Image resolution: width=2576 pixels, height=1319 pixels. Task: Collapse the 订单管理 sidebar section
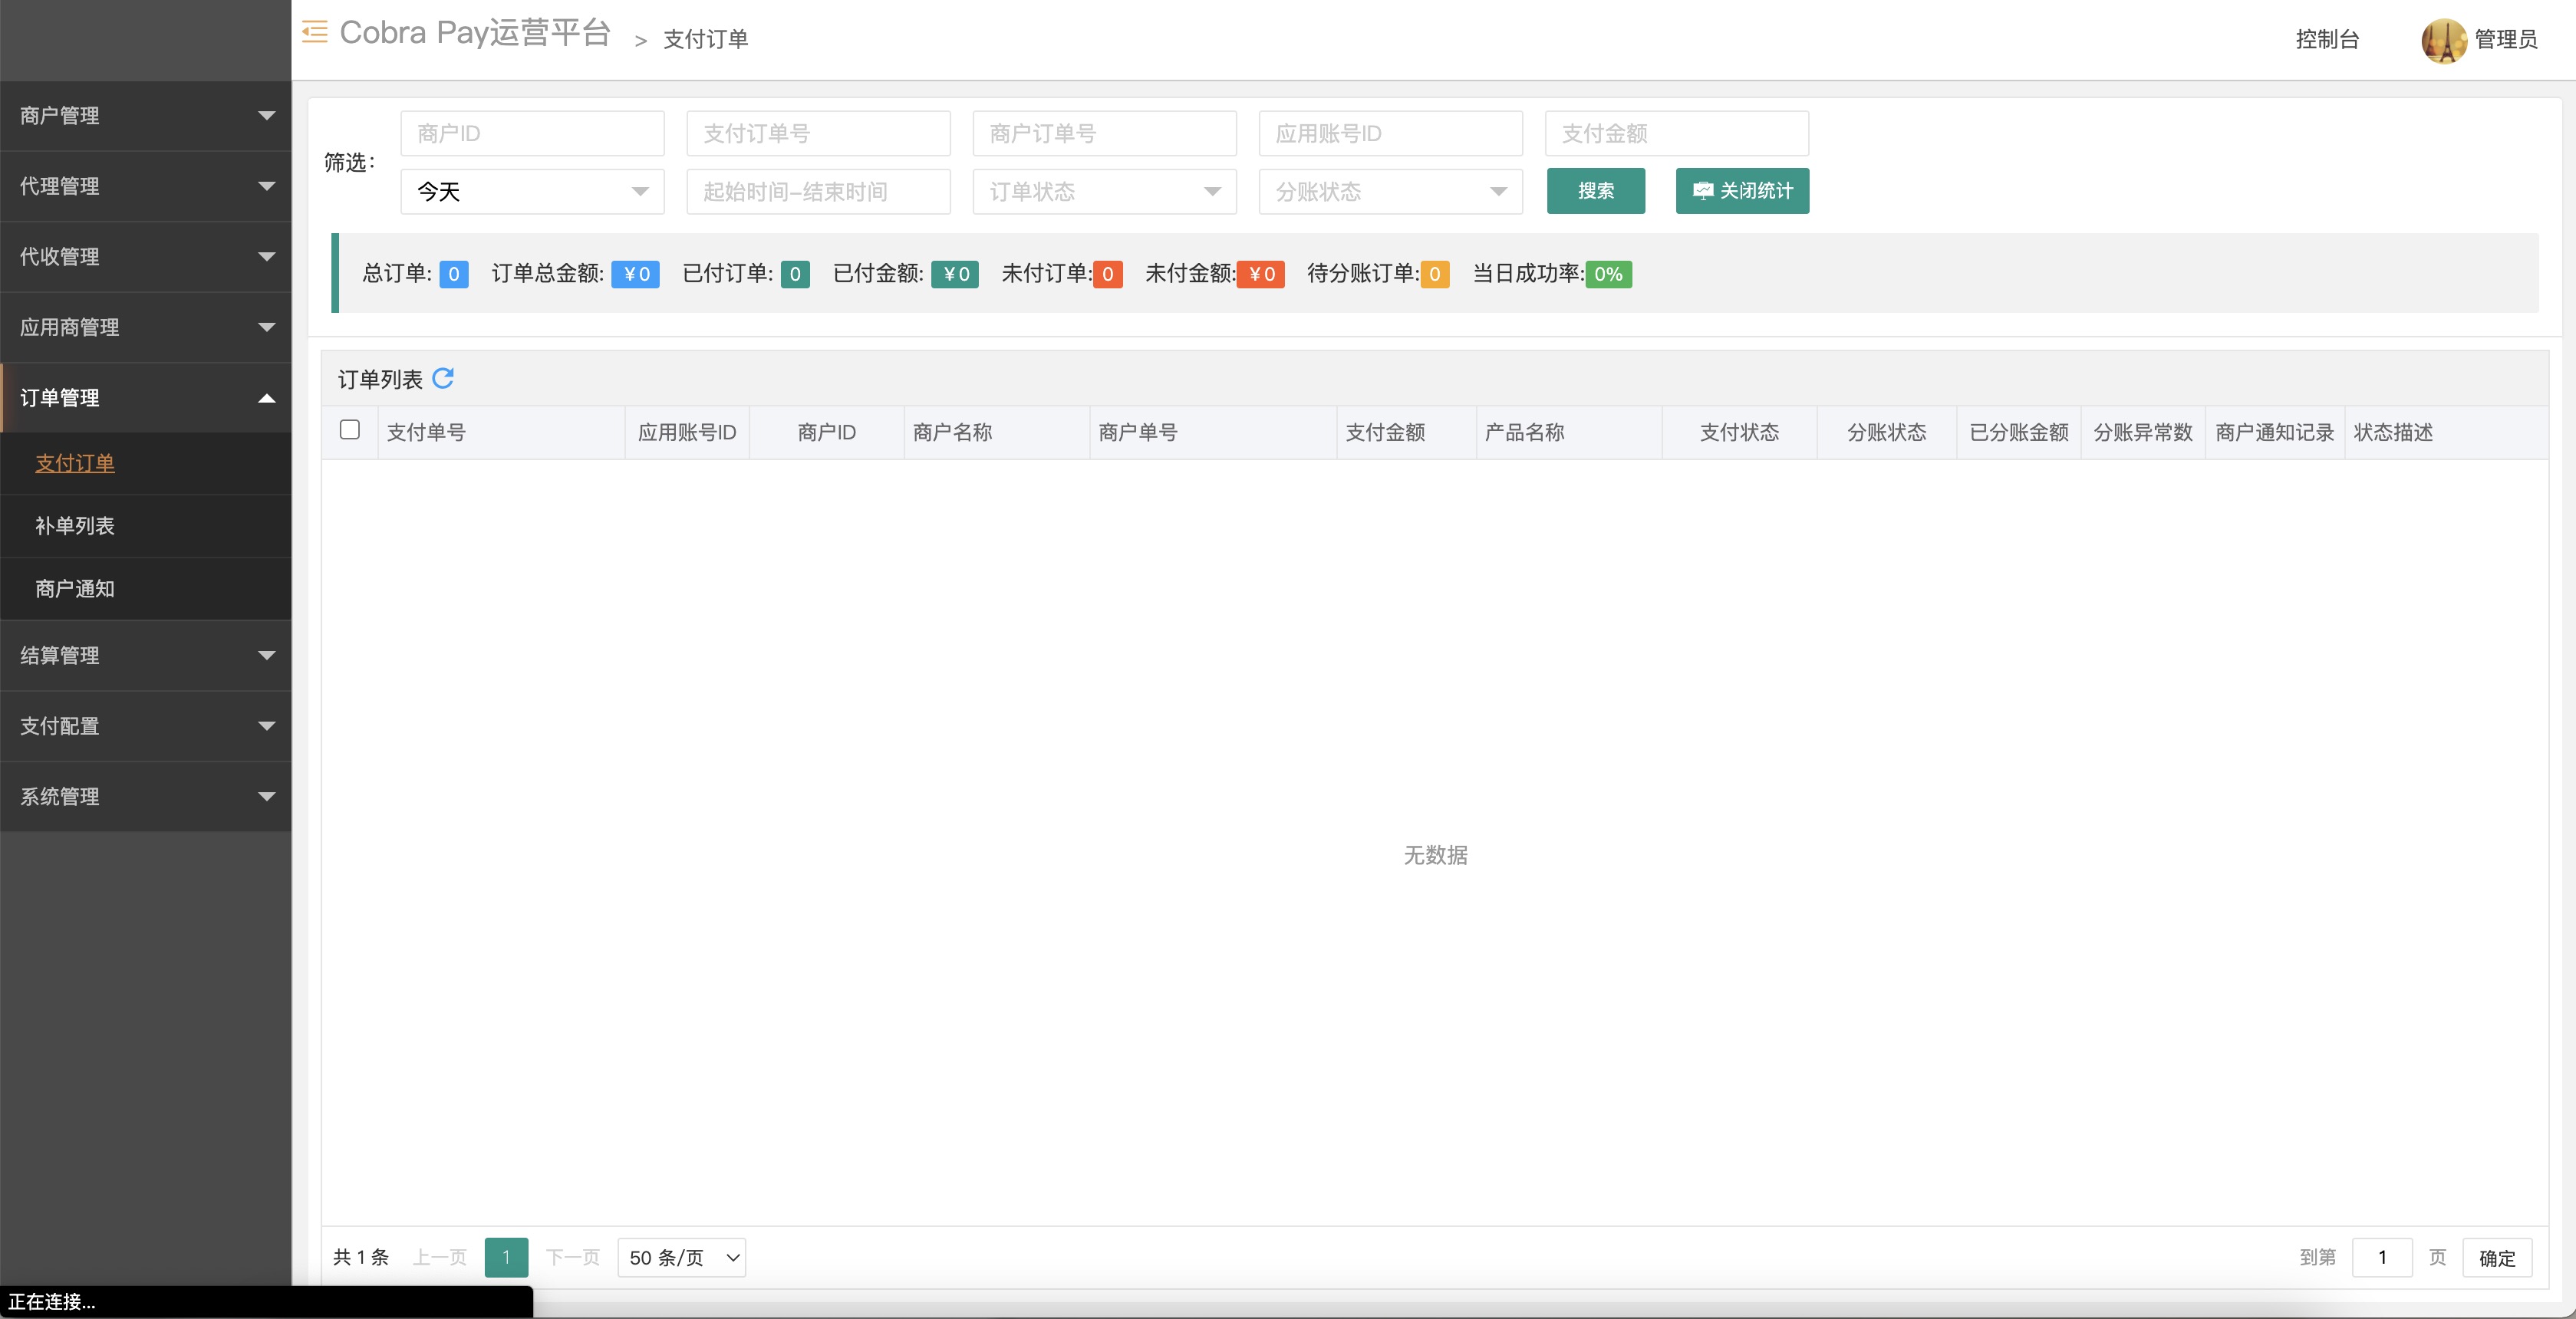click(146, 398)
